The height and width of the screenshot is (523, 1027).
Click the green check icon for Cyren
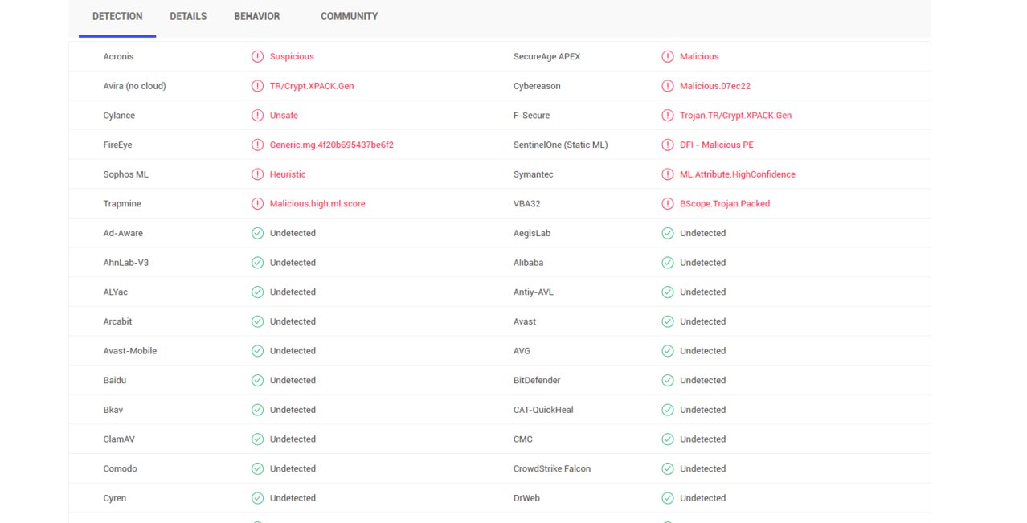257,498
